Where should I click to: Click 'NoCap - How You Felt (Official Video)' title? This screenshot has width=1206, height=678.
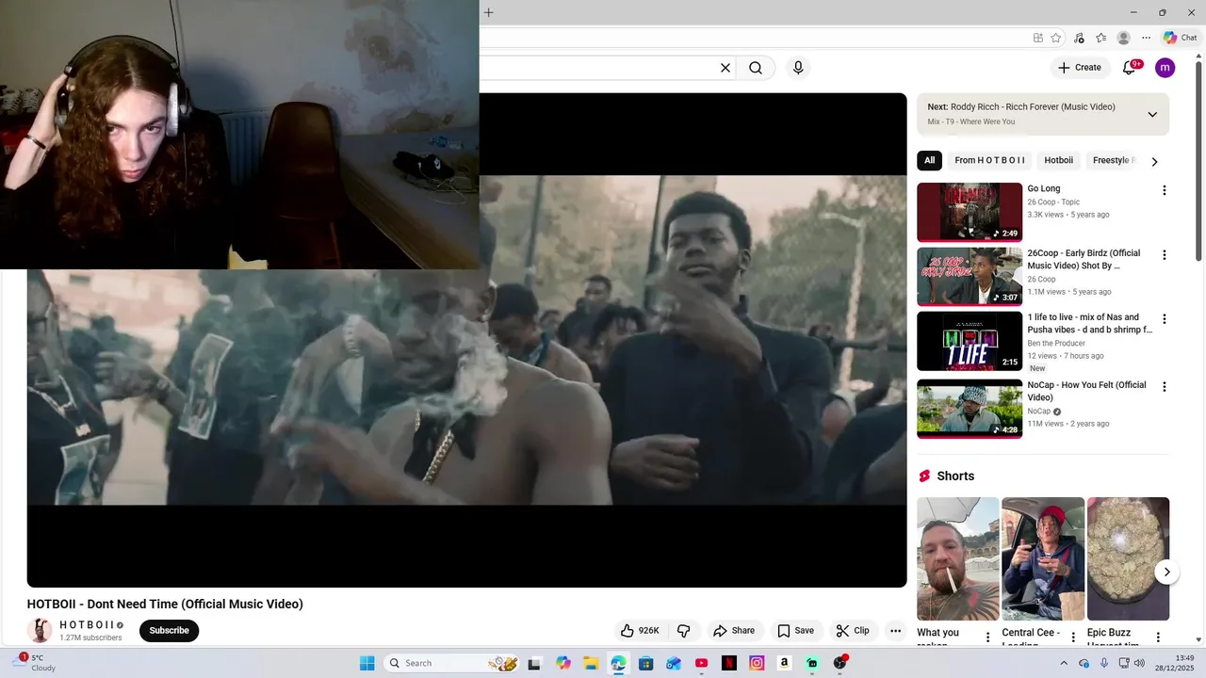[1086, 391]
